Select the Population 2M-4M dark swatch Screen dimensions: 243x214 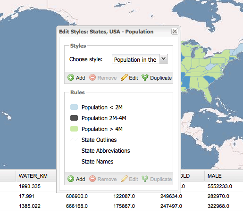click(74, 118)
